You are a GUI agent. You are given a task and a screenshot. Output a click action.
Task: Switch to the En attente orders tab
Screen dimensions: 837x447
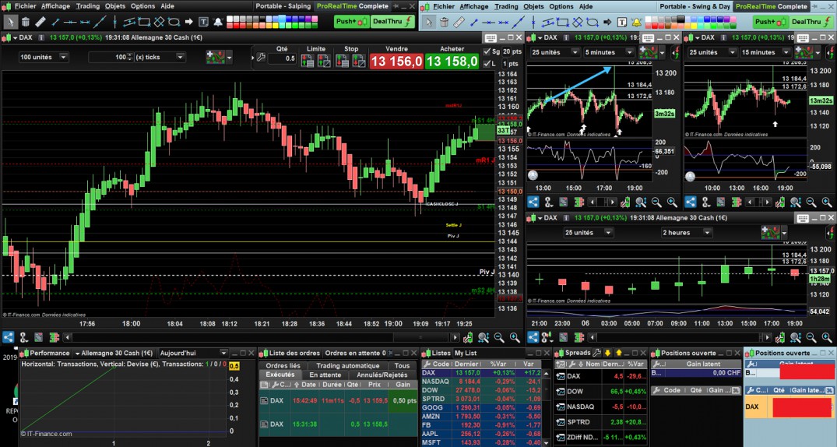point(324,375)
